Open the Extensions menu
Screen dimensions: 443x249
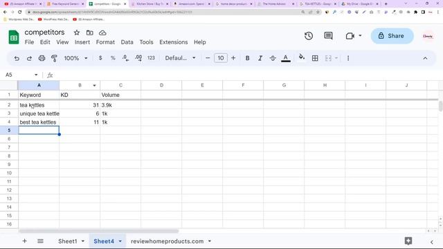click(x=174, y=42)
